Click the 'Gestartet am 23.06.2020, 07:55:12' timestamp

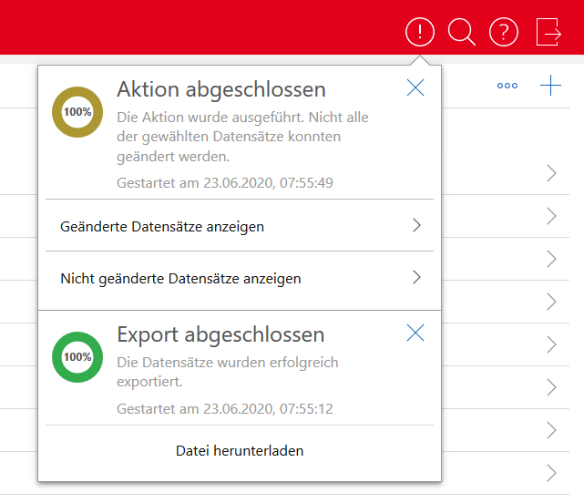[225, 408]
